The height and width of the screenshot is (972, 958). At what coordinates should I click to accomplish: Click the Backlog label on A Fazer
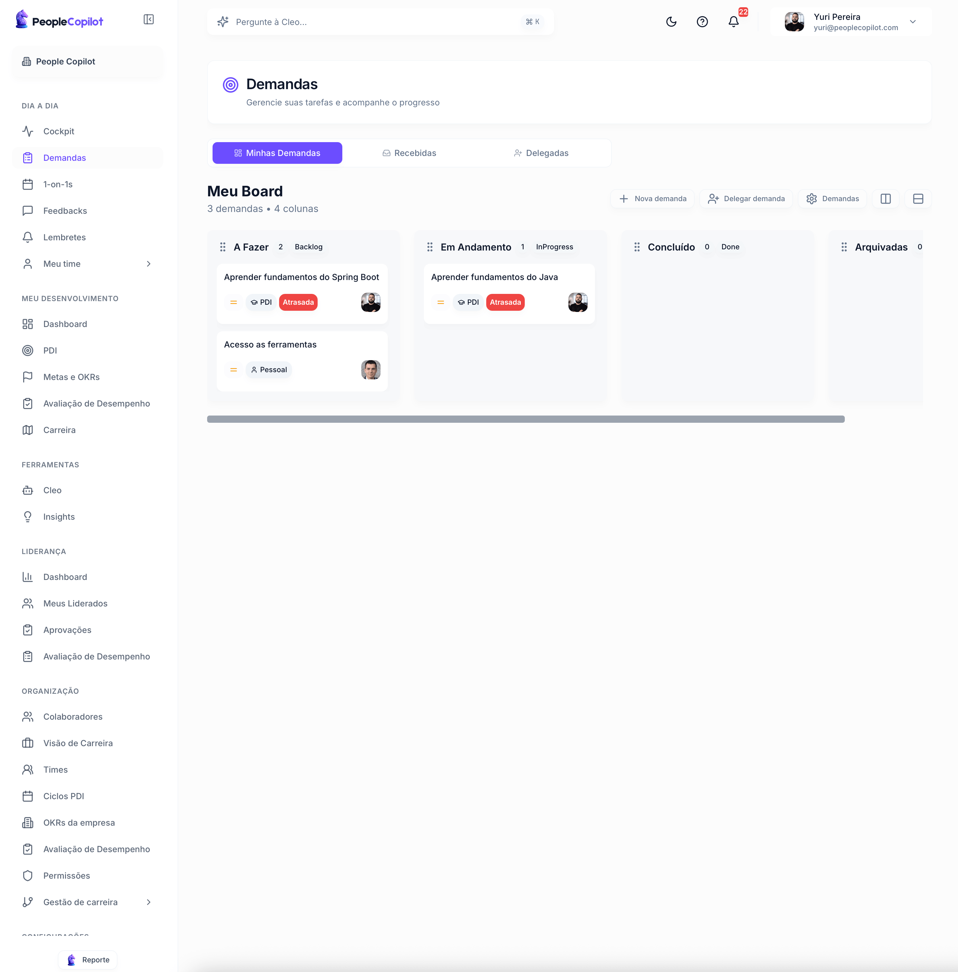(x=308, y=247)
